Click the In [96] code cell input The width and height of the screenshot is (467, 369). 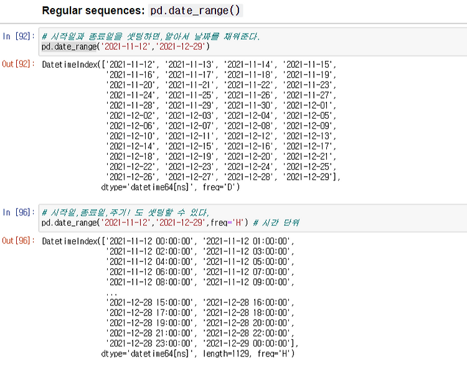pyautogui.click(x=253, y=218)
